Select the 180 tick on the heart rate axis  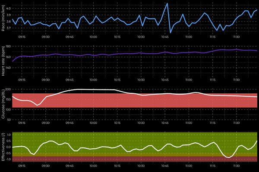pos(8,46)
